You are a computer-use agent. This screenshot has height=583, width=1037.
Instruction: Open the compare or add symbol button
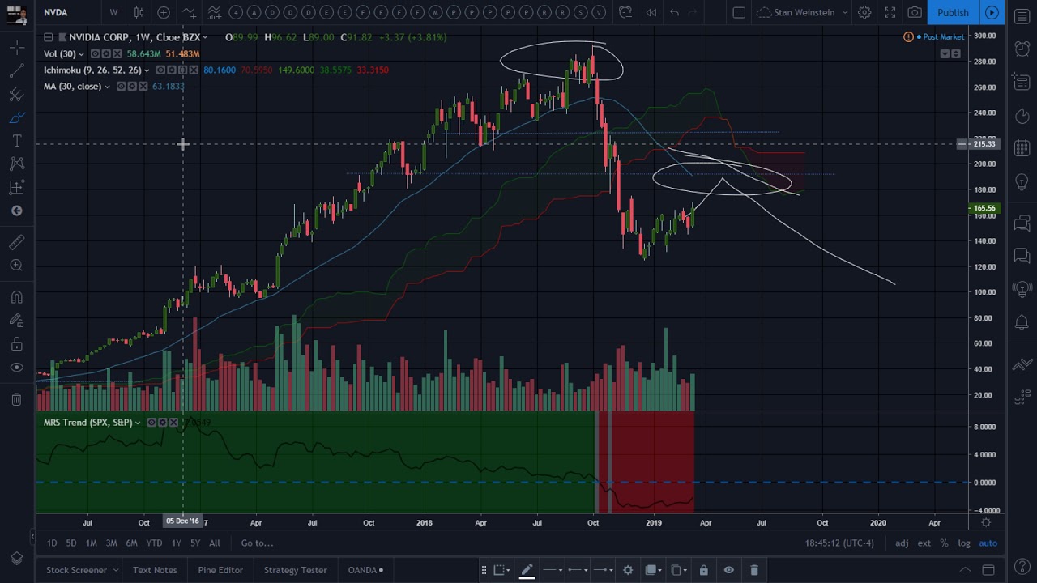[164, 12]
